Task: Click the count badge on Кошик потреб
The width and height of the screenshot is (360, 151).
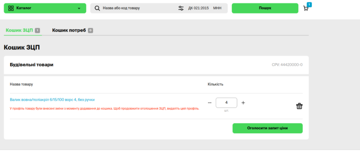Action: [90, 30]
